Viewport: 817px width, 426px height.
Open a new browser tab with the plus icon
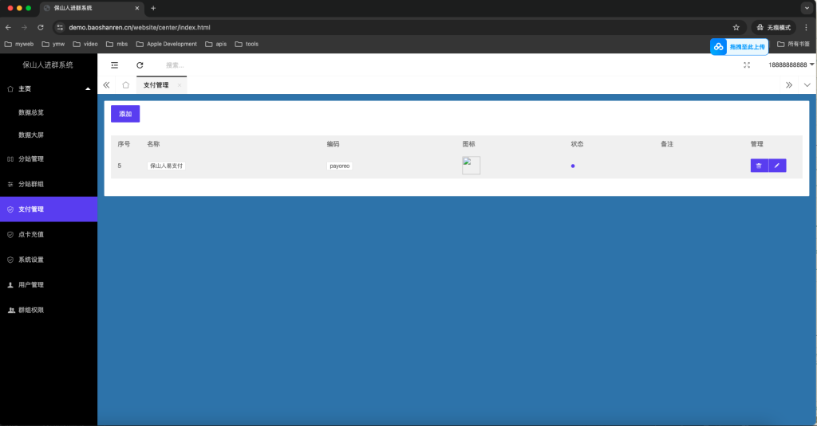click(x=153, y=8)
